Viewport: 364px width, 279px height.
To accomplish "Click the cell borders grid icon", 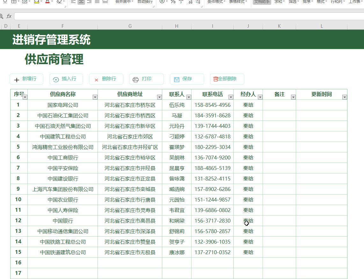I will coord(14,2).
